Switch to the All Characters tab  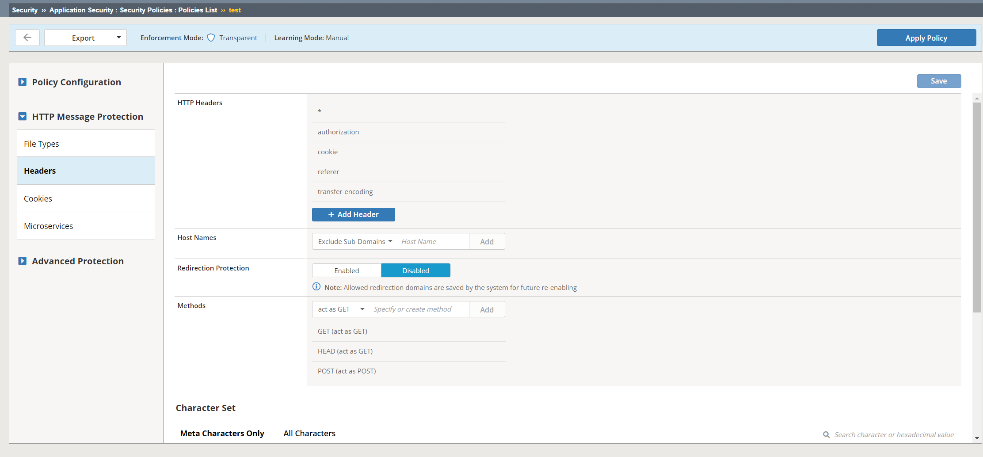309,433
